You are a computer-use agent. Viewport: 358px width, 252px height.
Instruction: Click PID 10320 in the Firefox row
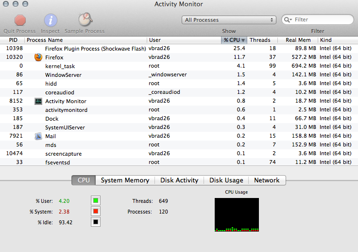point(15,57)
